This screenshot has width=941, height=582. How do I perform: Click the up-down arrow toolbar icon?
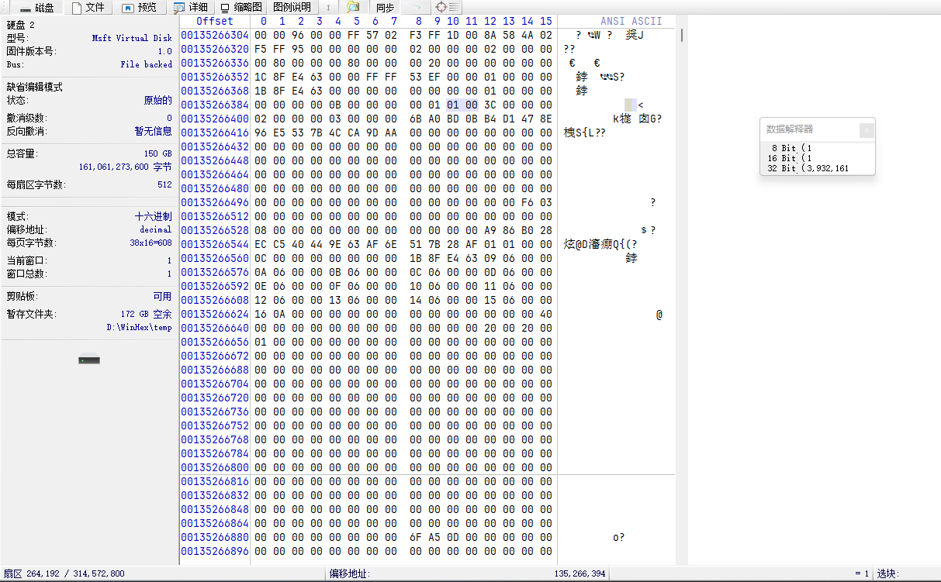coord(328,8)
